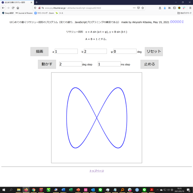Go to the browser home page icon

click(18, 8)
